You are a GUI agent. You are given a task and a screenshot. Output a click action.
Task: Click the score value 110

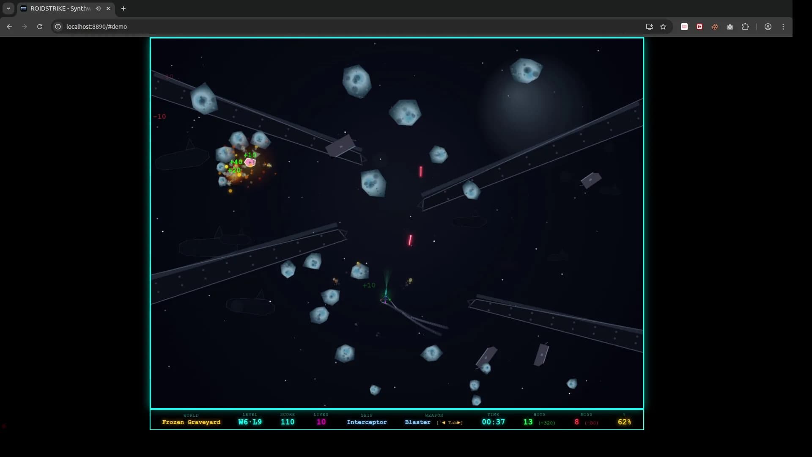[x=288, y=422]
